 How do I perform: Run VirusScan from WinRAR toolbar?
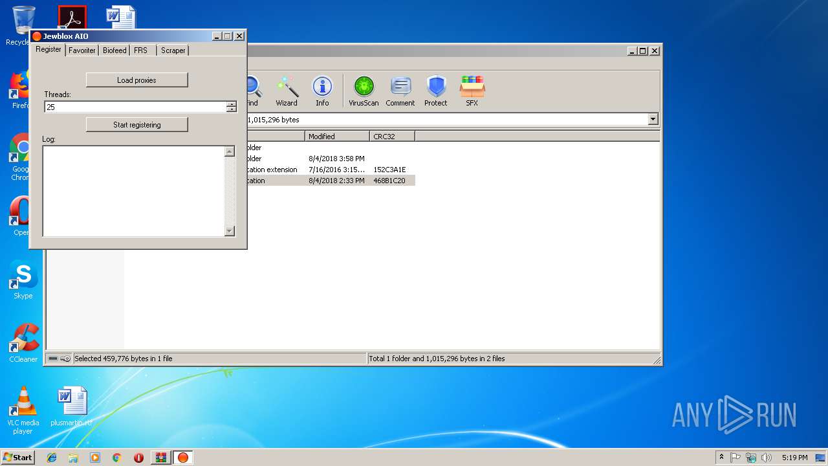(x=364, y=91)
